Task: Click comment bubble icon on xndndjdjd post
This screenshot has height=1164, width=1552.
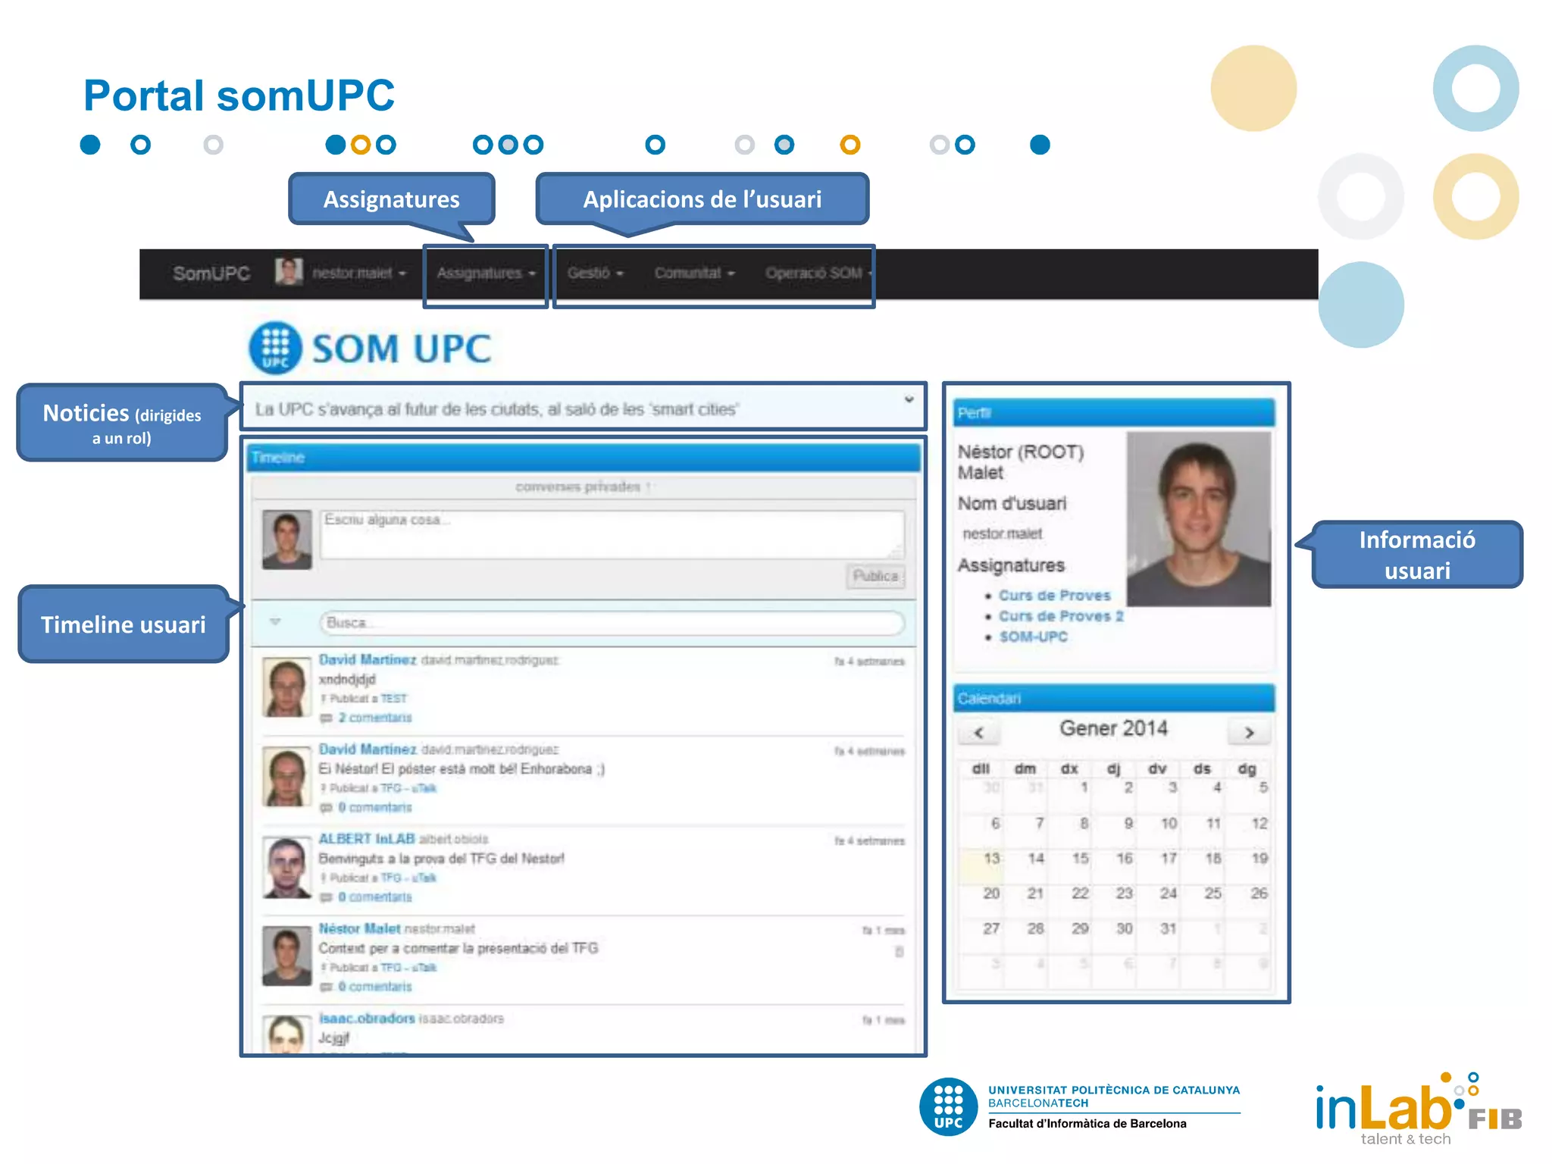Action: click(x=326, y=718)
